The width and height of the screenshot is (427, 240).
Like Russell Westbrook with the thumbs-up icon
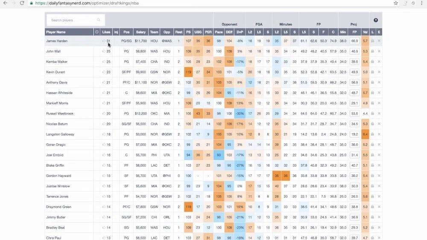[104, 114]
